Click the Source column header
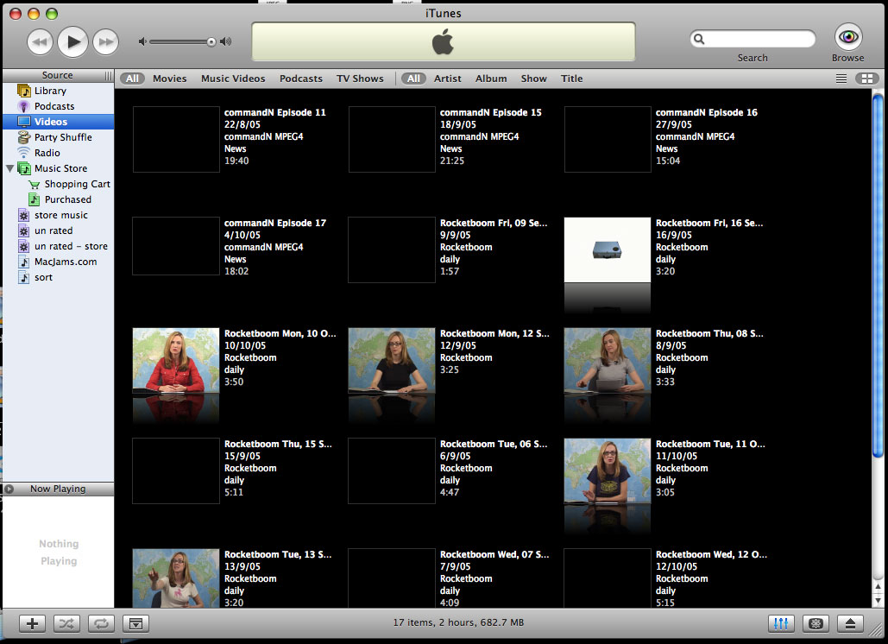Viewport: 888px width, 644px height. point(57,75)
